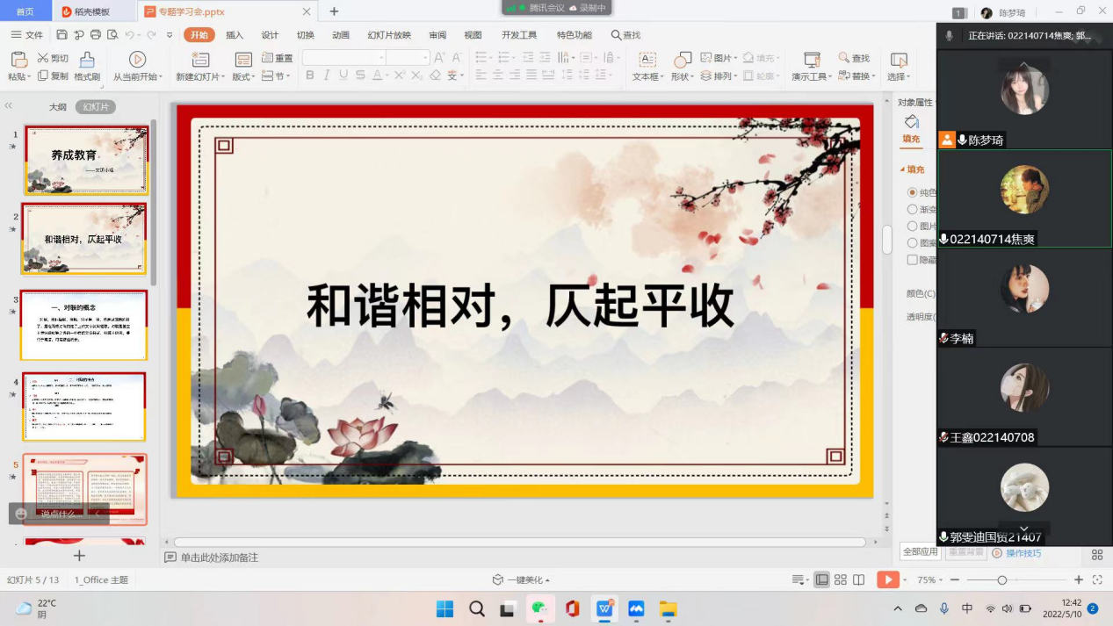
Task: Click the 演示工具 presentation tools icon
Action: coord(812,59)
